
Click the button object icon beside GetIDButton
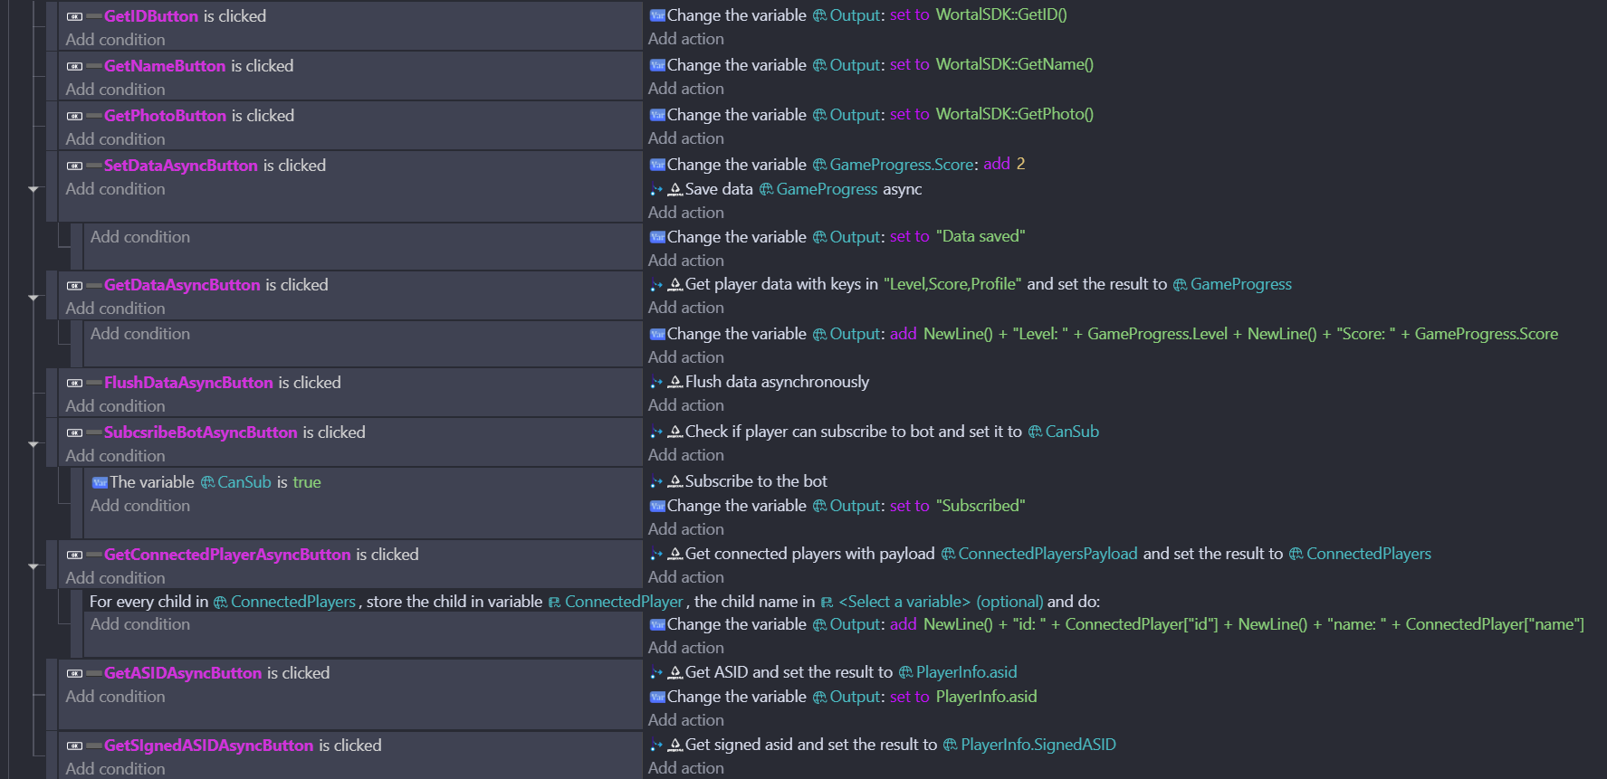coord(75,16)
